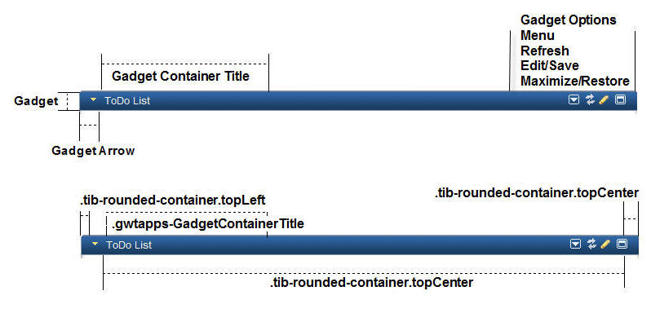This screenshot has height=313, width=651.
Task: Refresh the gadget in the lower ToDo List bar
Action: [x=591, y=245]
